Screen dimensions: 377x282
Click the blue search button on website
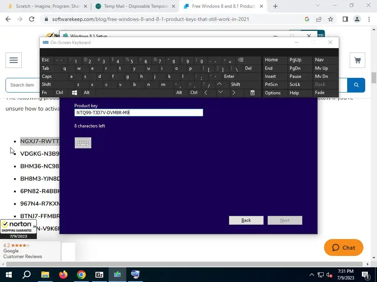[356, 85]
